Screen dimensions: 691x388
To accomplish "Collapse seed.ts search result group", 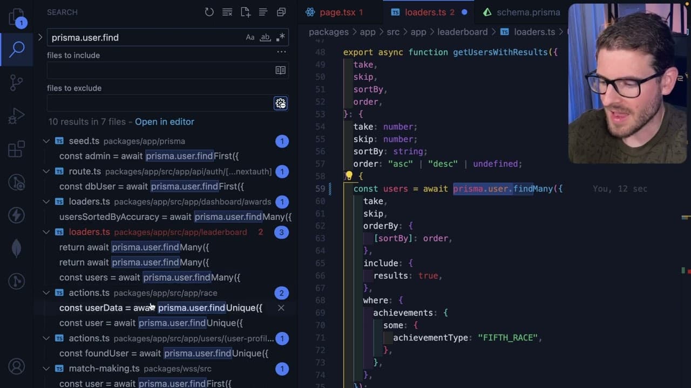I will coord(46,141).
